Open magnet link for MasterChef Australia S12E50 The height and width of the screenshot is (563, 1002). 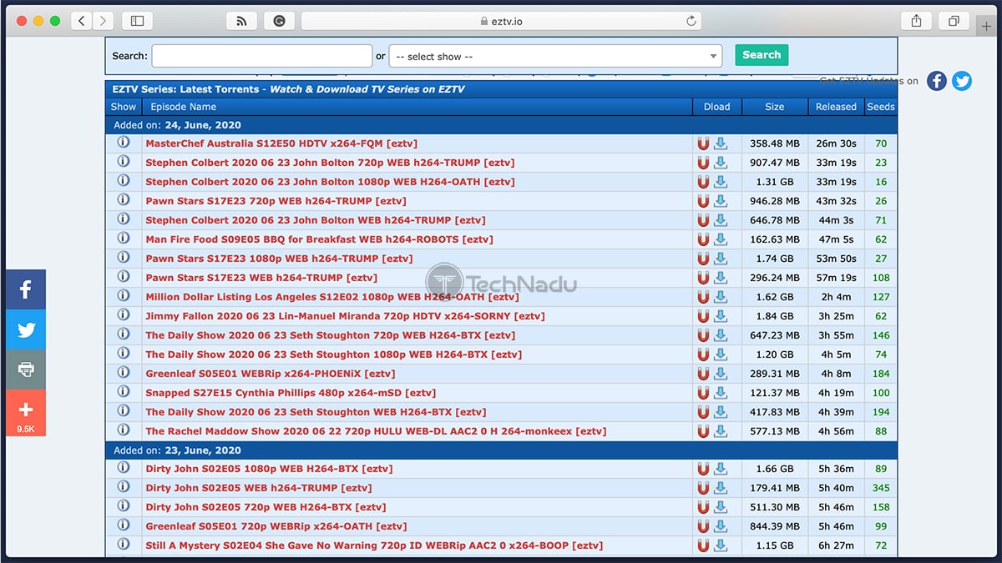click(703, 143)
